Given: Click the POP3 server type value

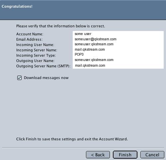Looking at the screenshot, I should coord(79,54).
